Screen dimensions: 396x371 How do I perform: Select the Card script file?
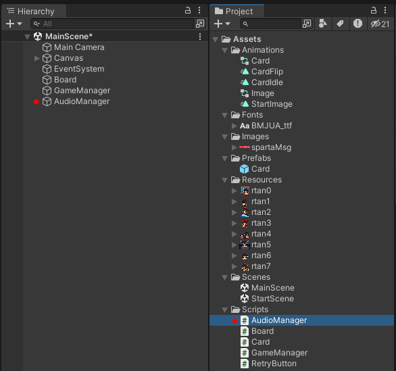tap(255, 342)
